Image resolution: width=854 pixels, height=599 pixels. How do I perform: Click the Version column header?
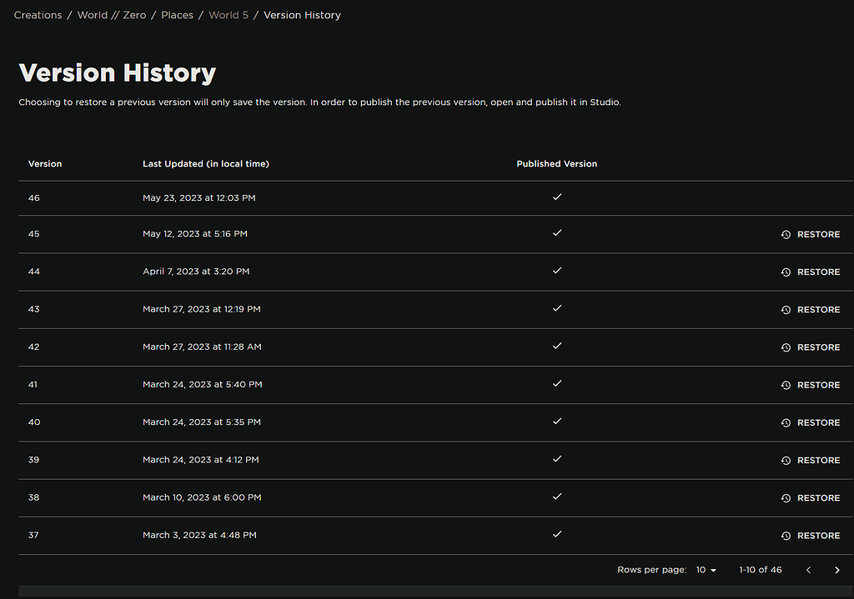[x=45, y=164]
